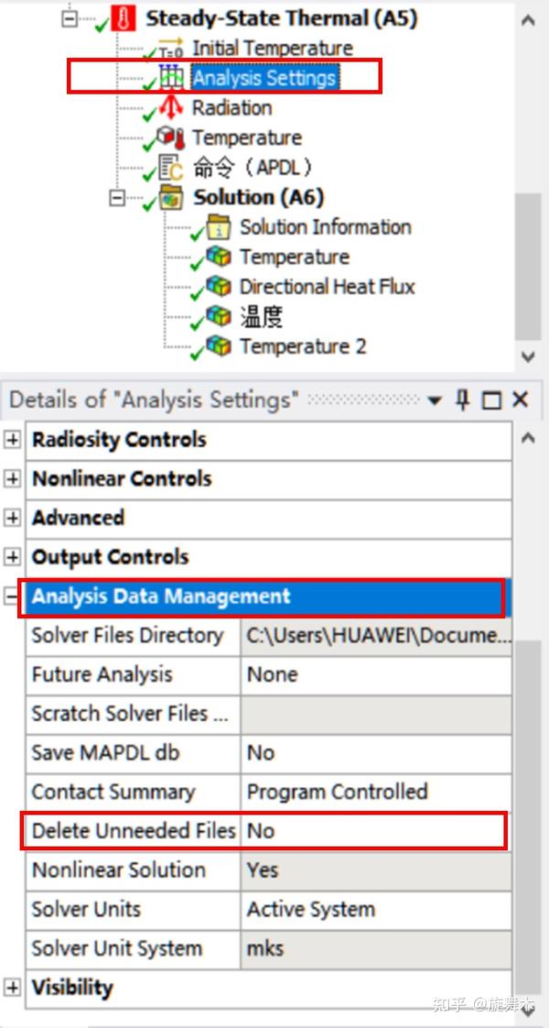Screen dimensions: 549x1028
Task: Expand the Output Controls section
Action: click(x=11, y=557)
